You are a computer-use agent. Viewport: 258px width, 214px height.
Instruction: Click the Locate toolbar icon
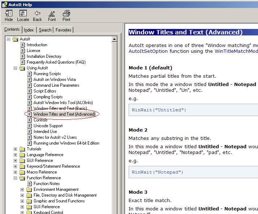pyautogui.click(x=23, y=14)
